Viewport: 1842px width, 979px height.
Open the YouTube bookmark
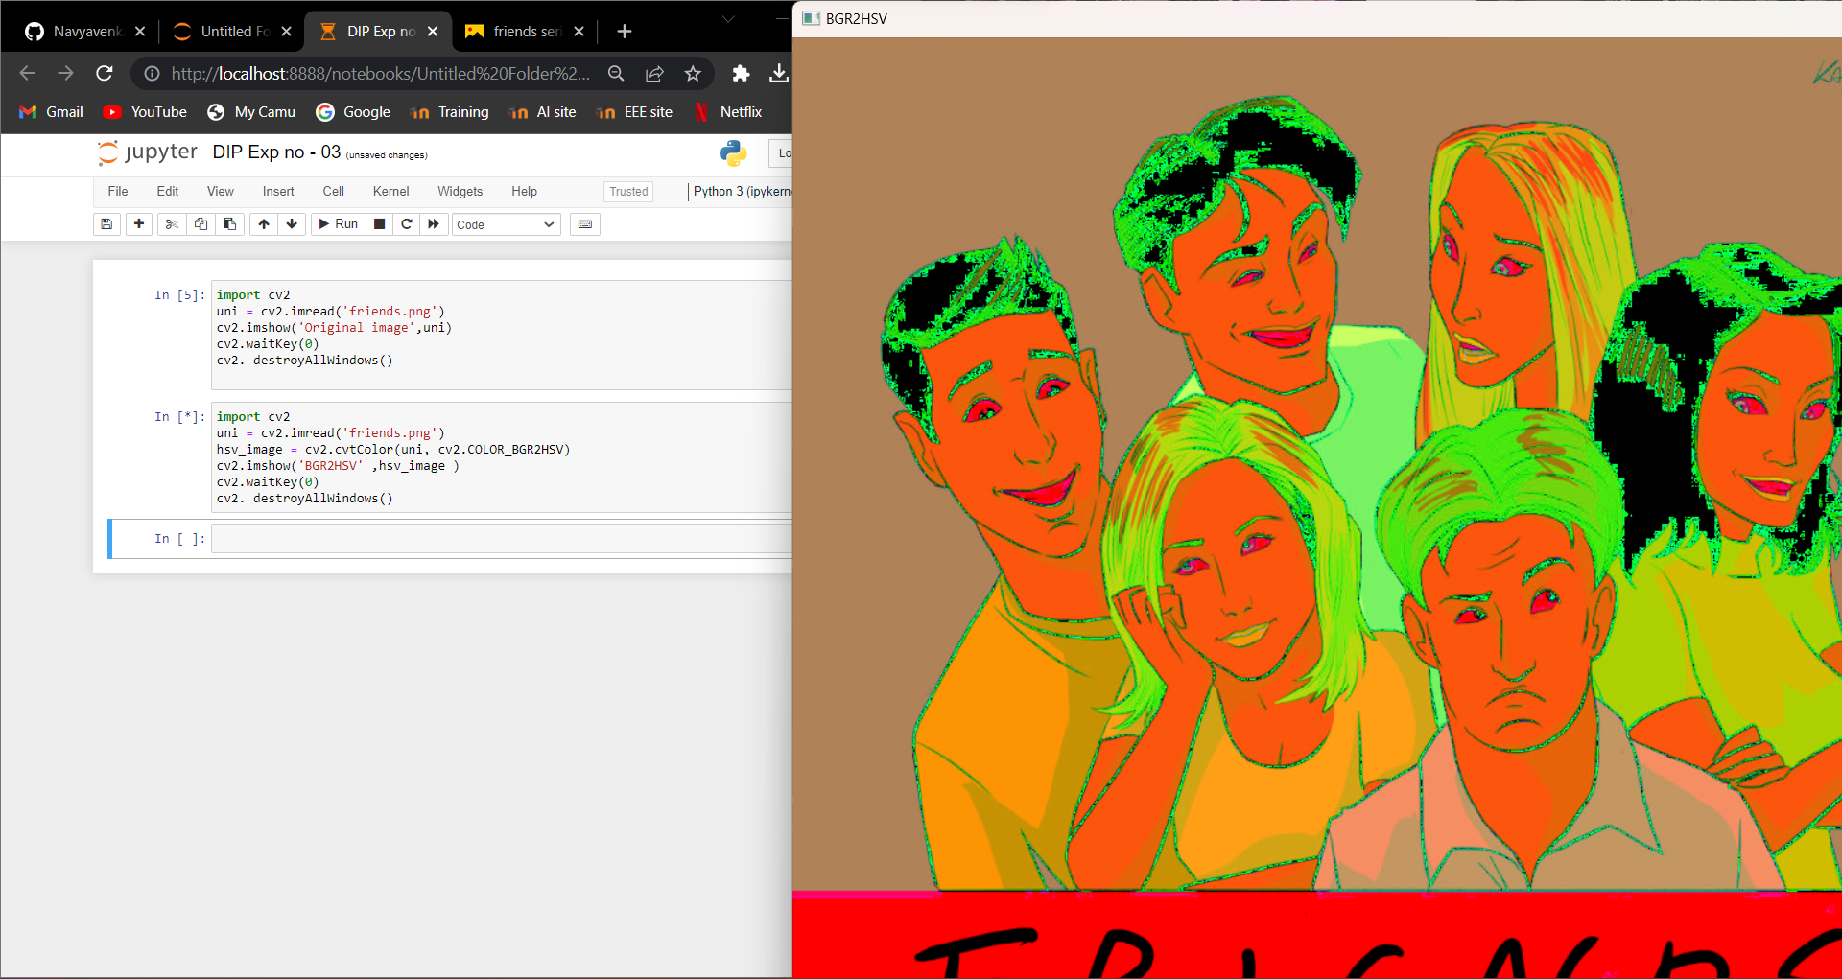tap(146, 112)
